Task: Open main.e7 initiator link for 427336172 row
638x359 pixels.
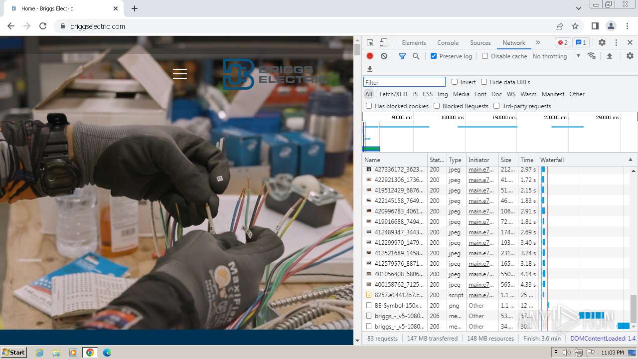Action: [481, 170]
